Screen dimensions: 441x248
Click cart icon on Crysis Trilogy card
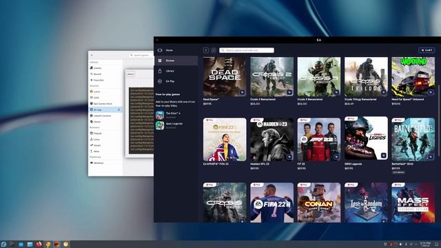point(383,92)
